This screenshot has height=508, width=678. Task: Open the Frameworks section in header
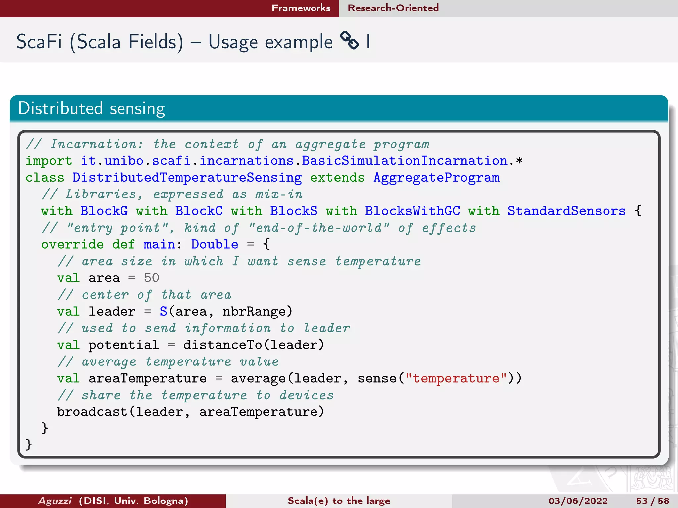coord(301,8)
